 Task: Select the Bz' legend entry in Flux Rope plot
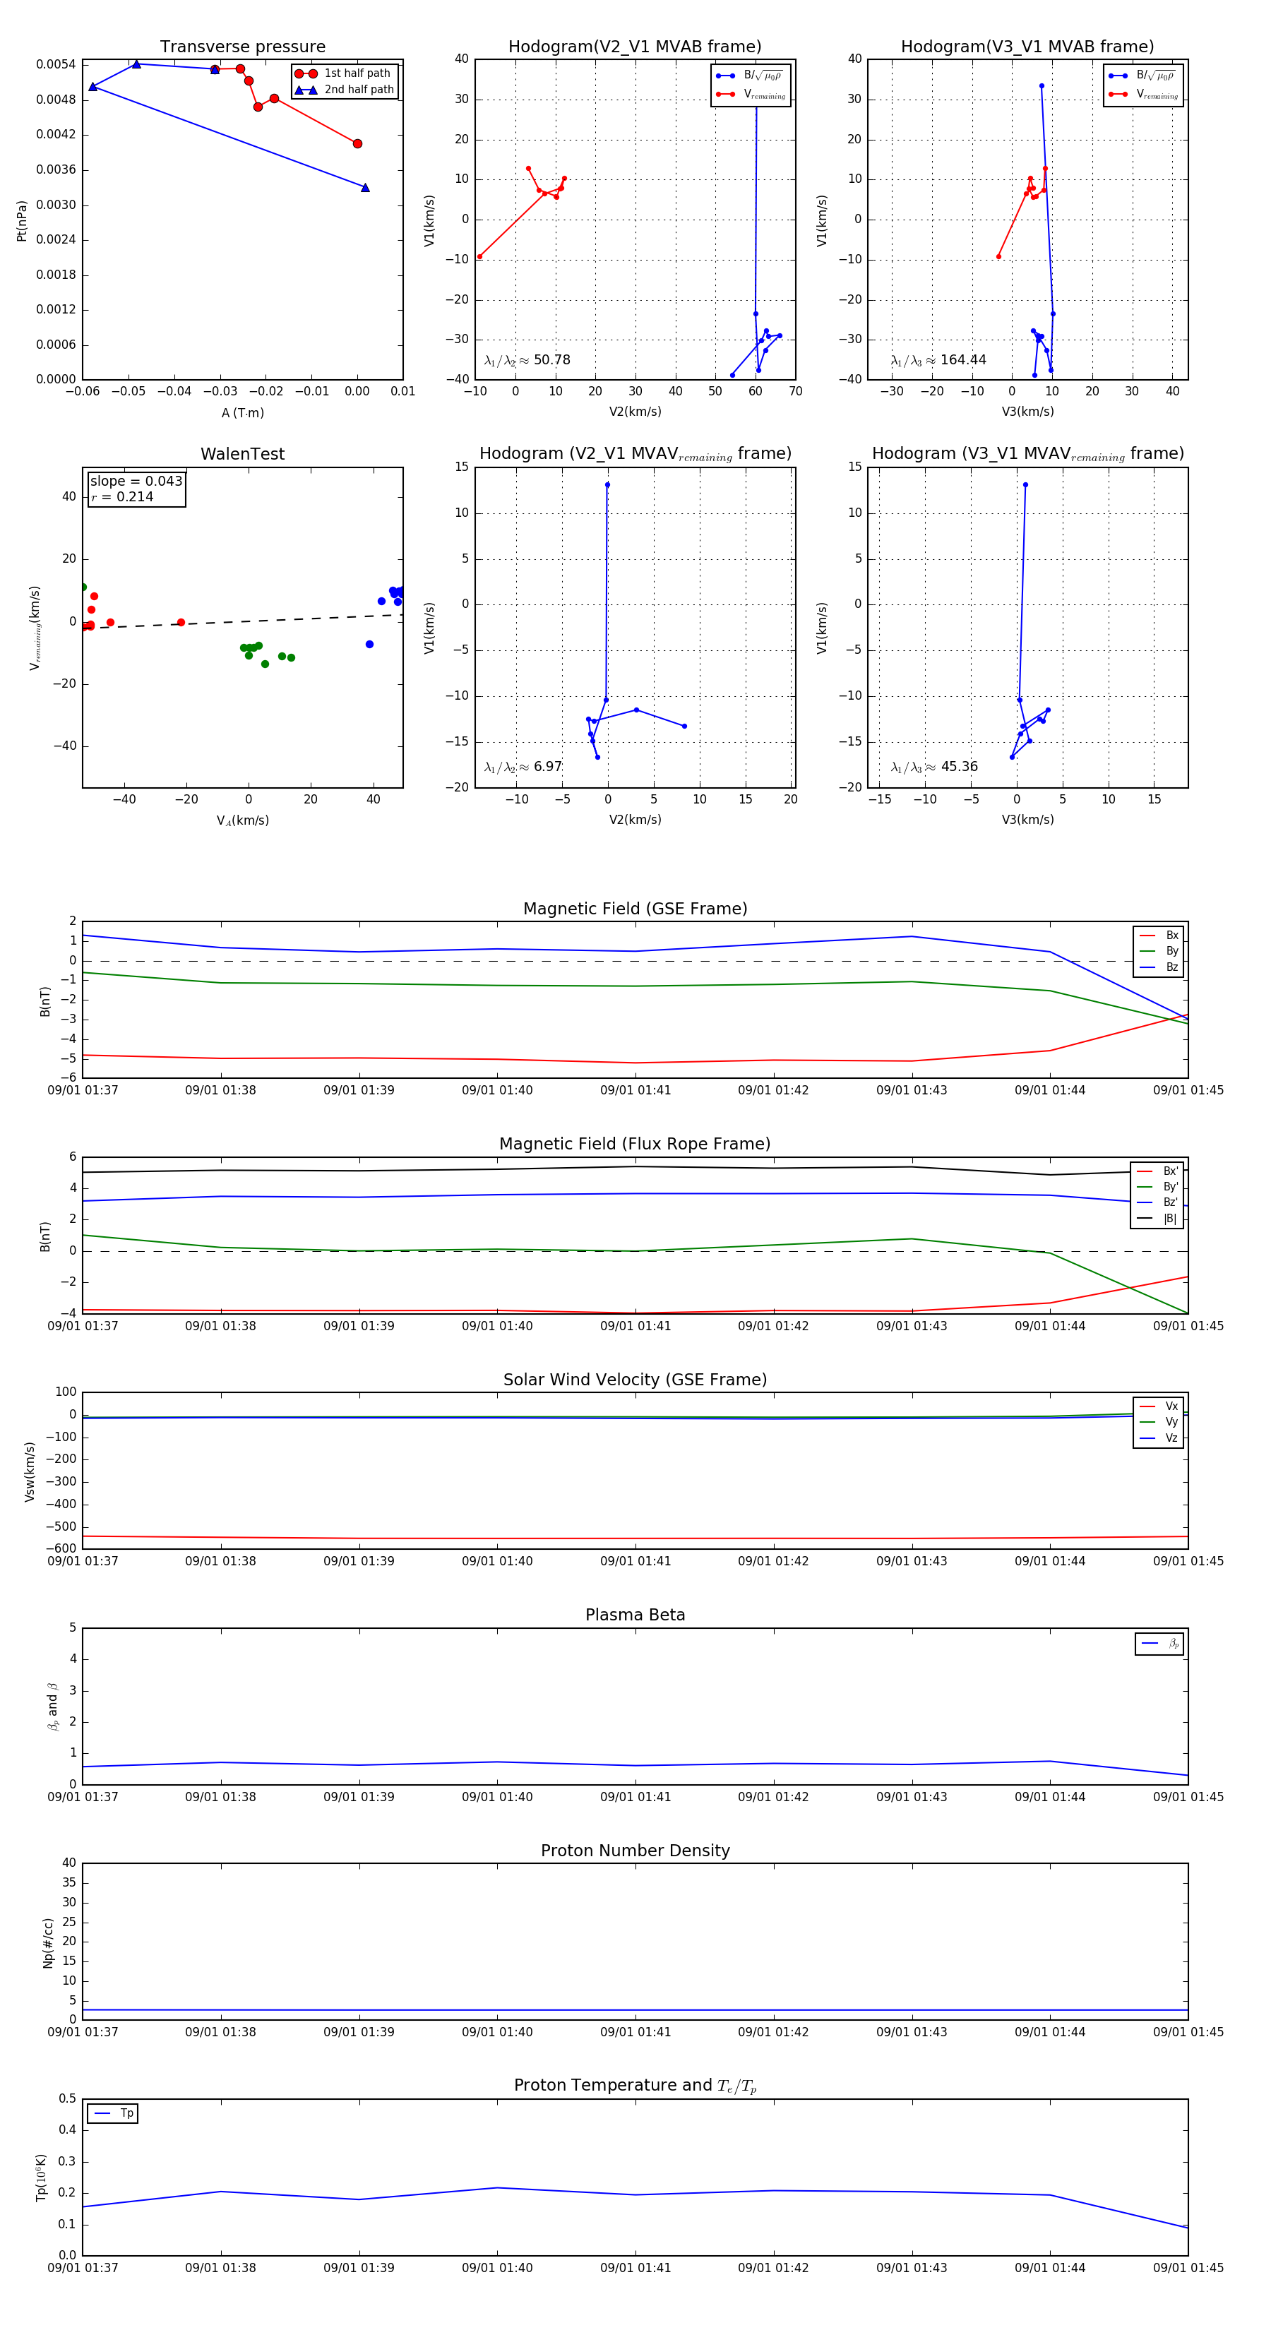coord(1157,1202)
